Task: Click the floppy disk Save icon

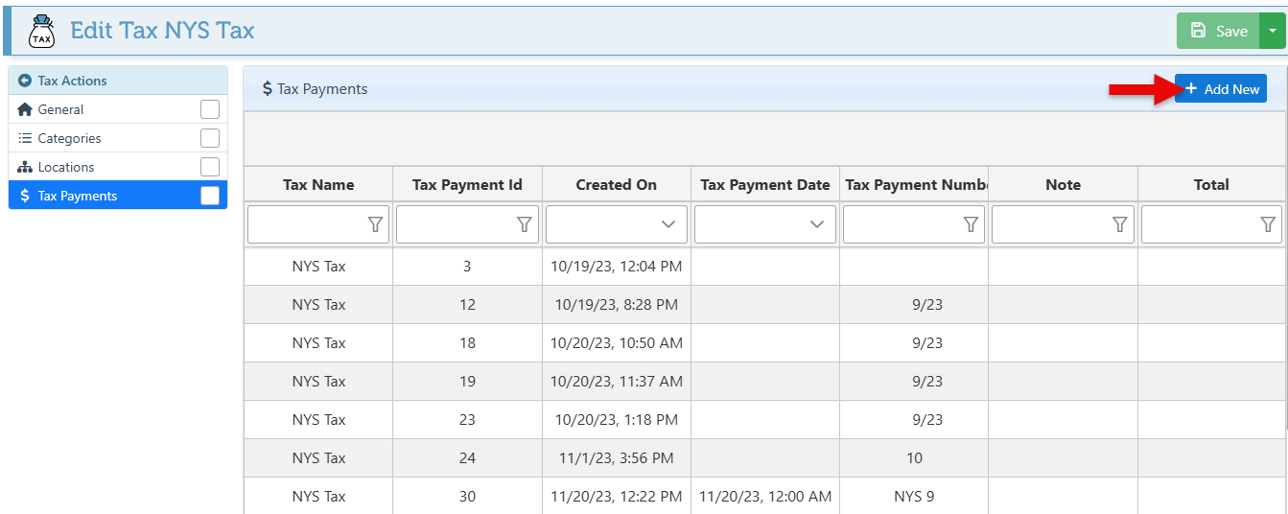Action: click(1198, 31)
